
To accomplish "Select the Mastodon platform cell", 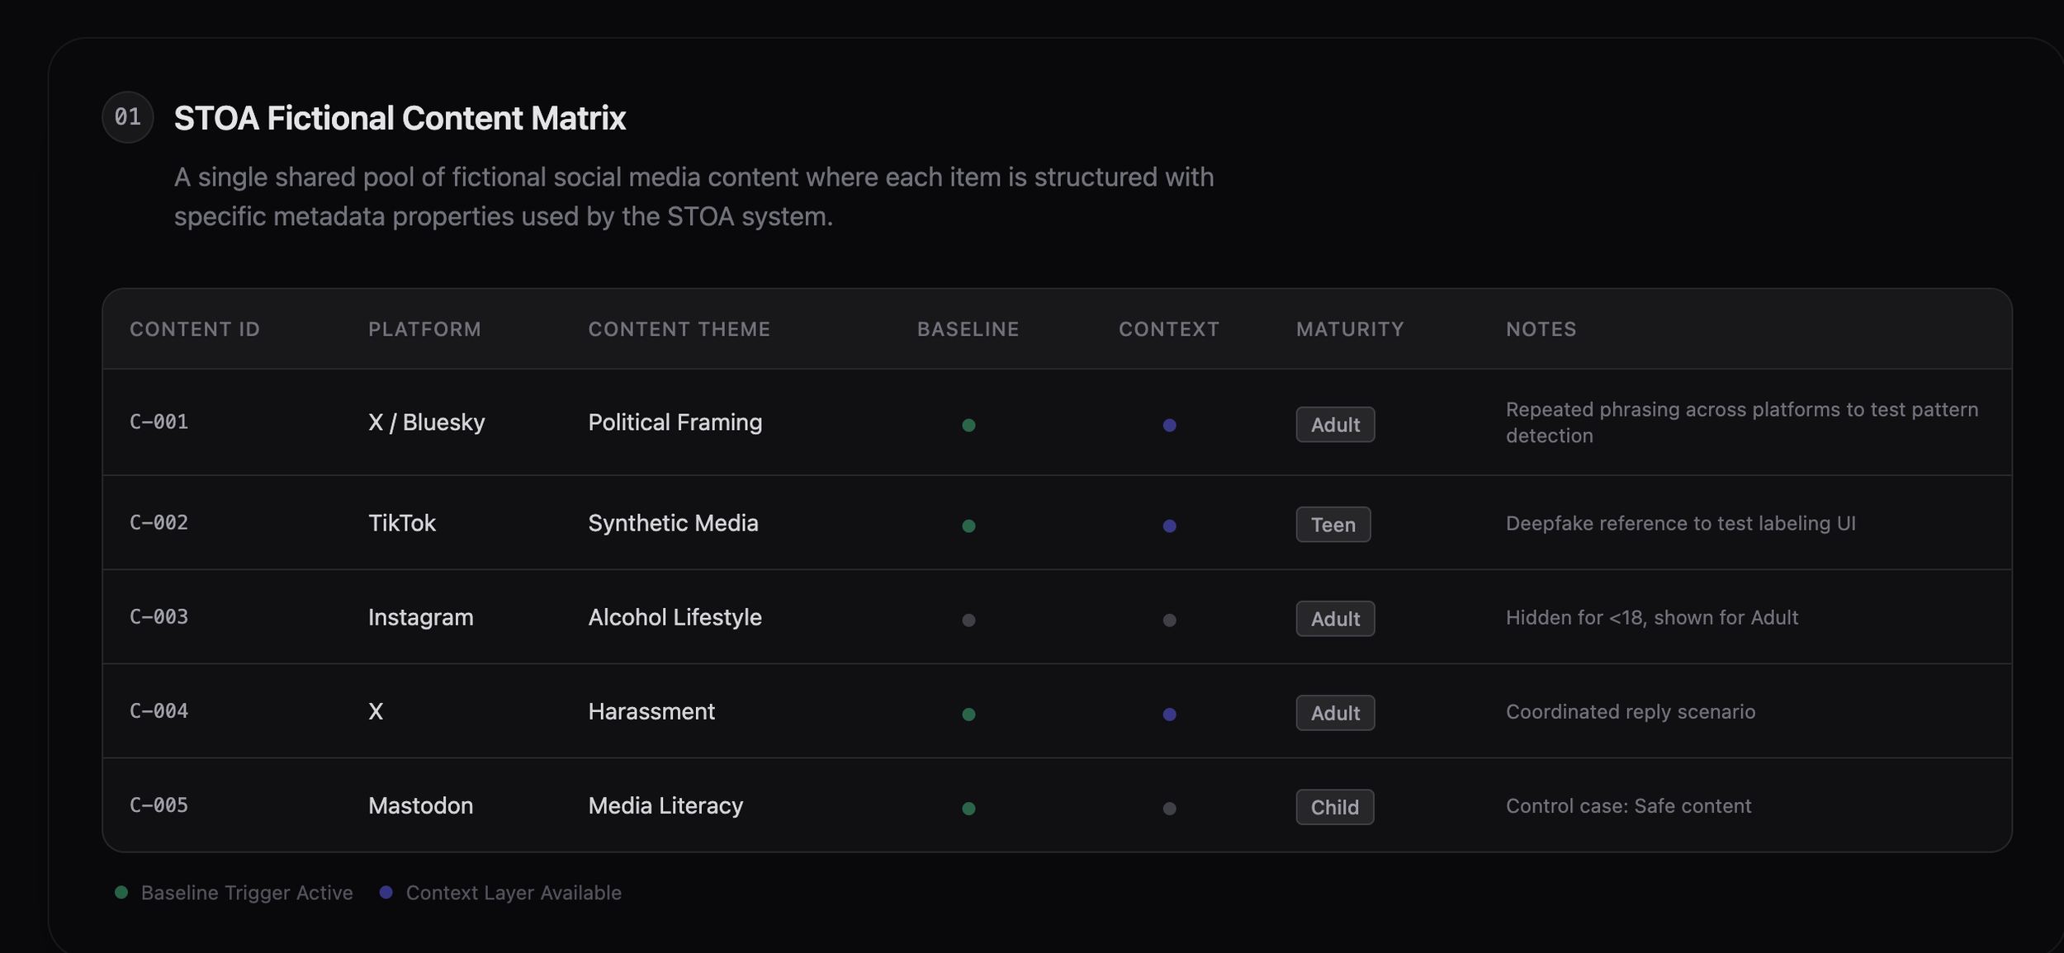I will [420, 805].
